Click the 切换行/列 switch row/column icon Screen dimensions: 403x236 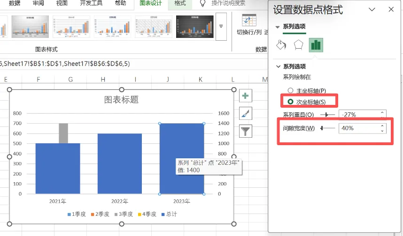(249, 20)
